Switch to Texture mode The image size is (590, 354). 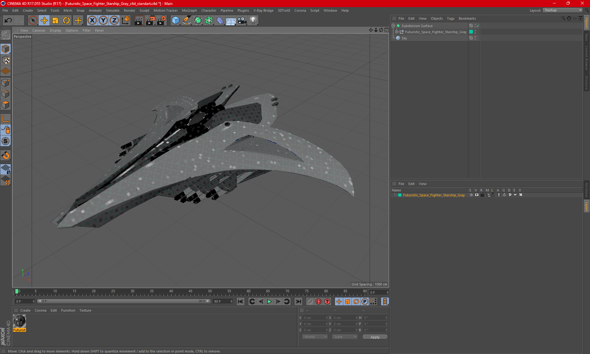tap(6, 60)
